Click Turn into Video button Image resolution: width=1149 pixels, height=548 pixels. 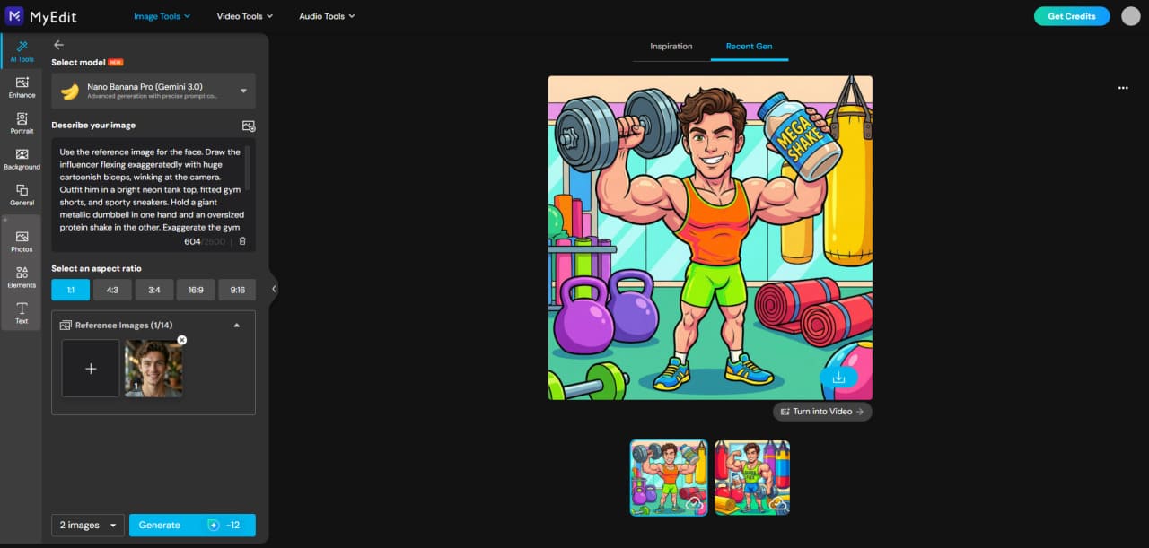[x=822, y=412]
